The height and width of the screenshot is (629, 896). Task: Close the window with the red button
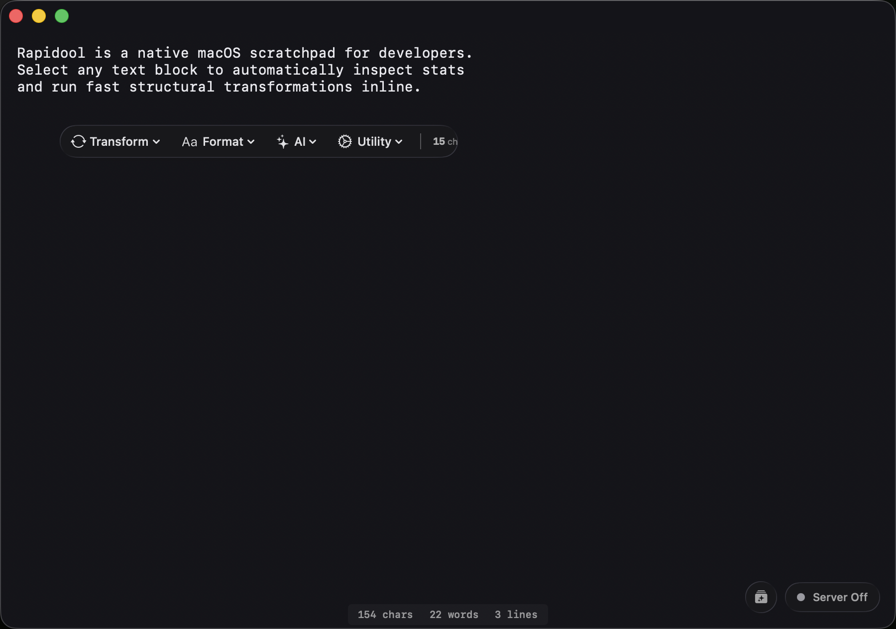click(x=16, y=16)
